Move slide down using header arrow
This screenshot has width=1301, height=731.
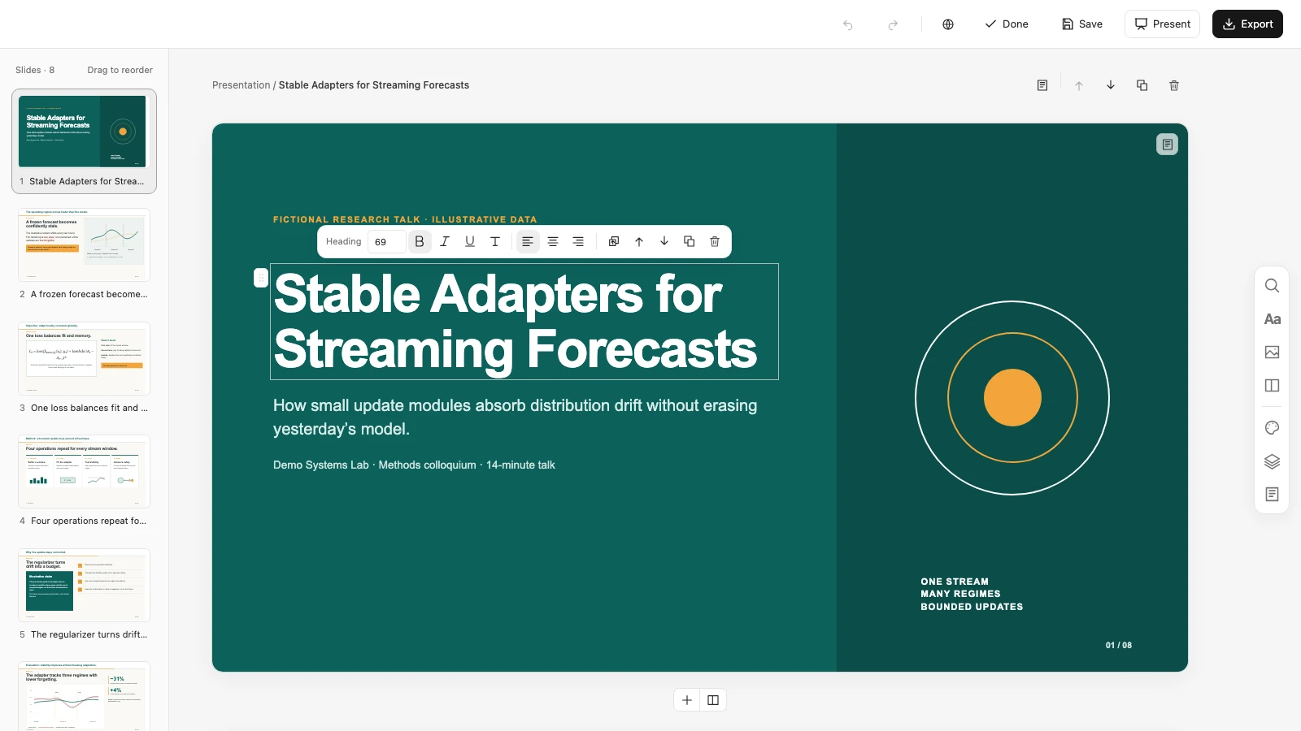[1111, 85]
